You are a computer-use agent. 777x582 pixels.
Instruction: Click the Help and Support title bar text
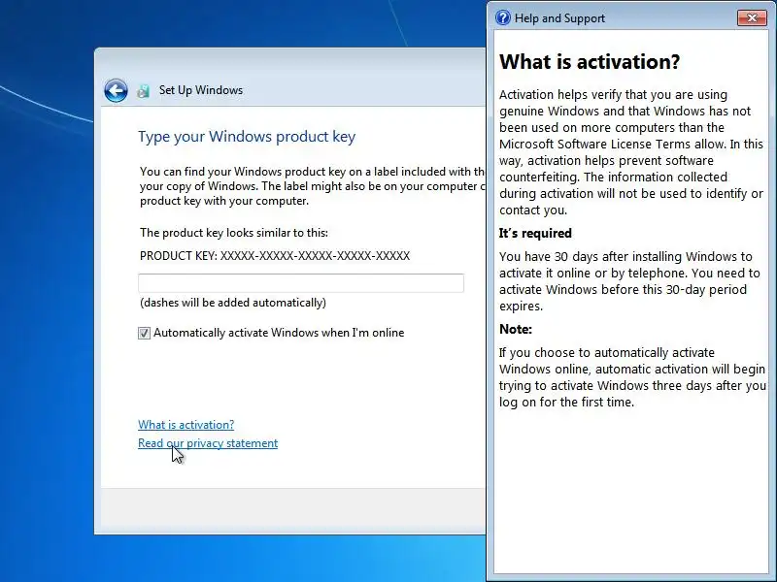coord(560,18)
